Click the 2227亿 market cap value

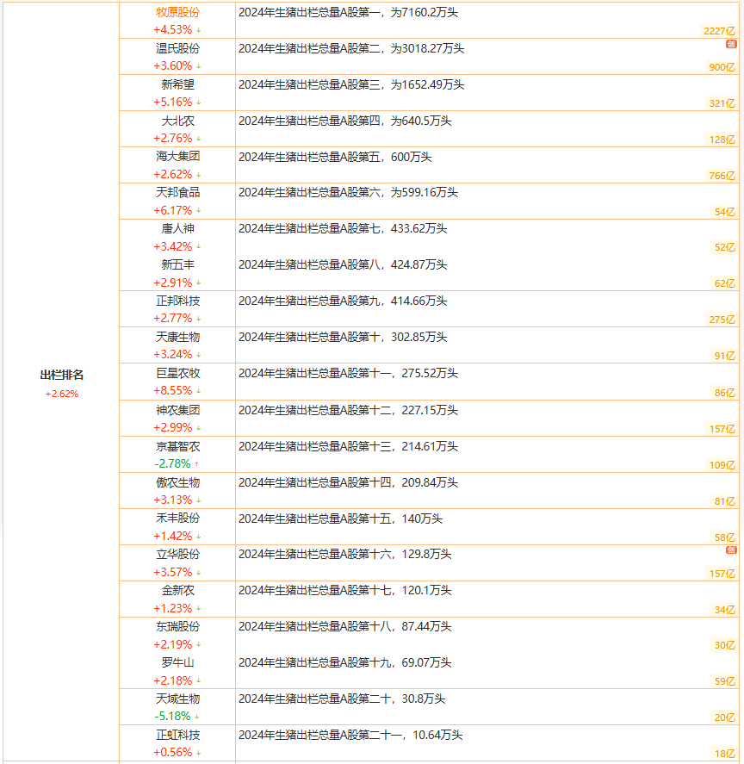719,31
